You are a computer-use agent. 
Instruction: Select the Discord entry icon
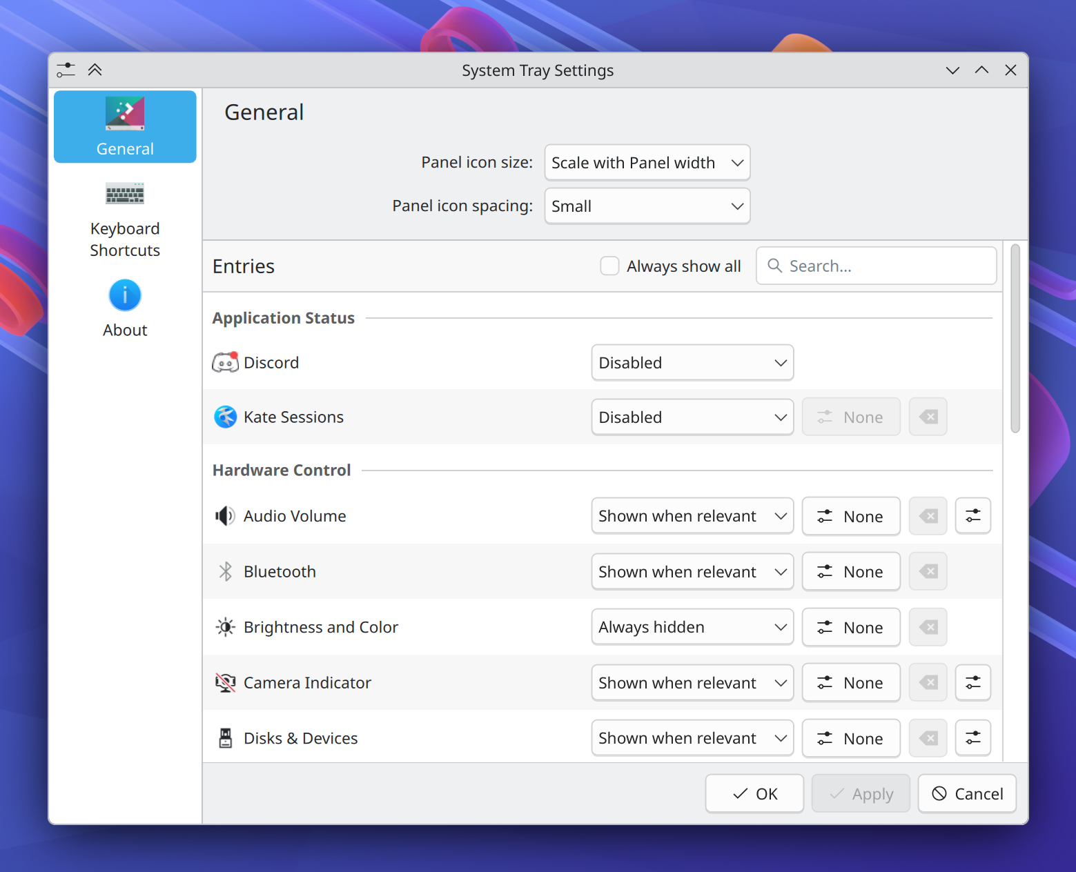[x=225, y=362]
